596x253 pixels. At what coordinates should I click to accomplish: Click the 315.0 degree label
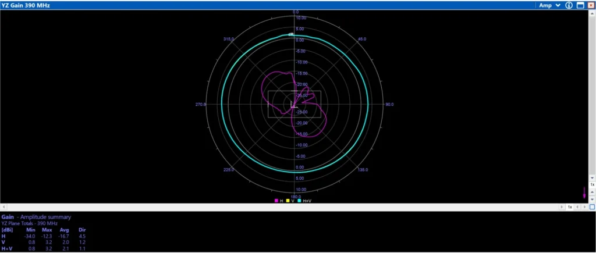[228, 39]
